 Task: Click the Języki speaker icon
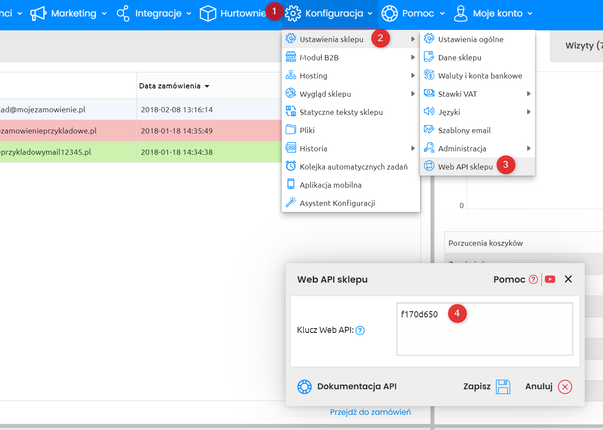pos(429,111)
